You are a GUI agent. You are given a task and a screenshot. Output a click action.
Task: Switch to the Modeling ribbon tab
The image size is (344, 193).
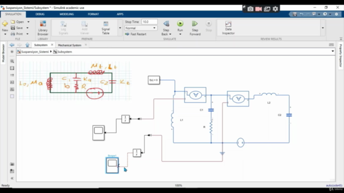(x=67, y=14)
